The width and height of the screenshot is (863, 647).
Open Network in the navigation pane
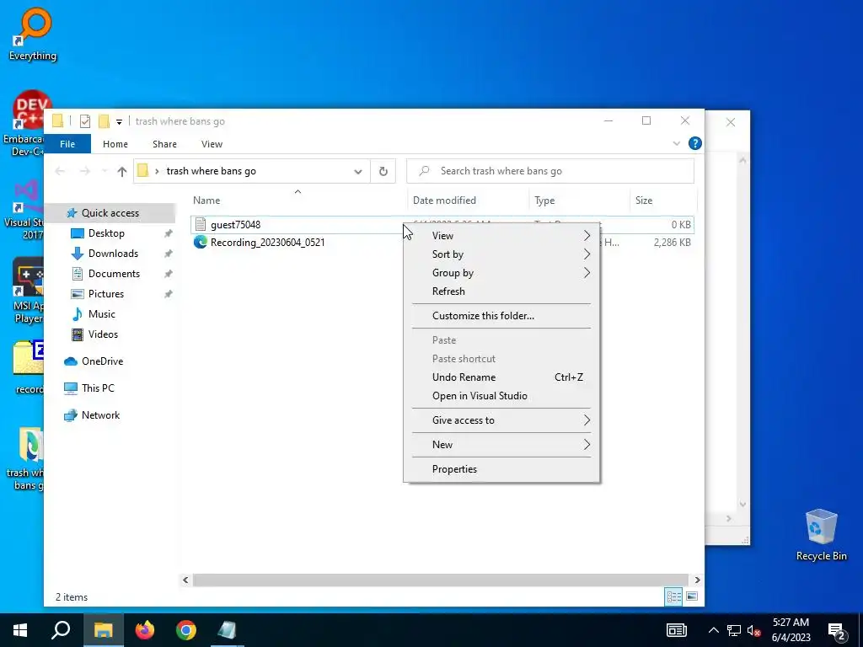coord(100,415)
